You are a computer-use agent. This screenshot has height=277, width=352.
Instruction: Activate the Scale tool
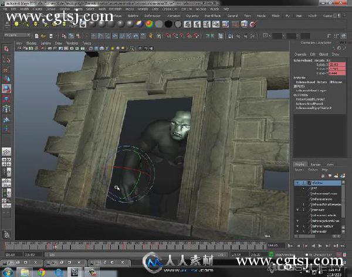(x=6, y=99)
